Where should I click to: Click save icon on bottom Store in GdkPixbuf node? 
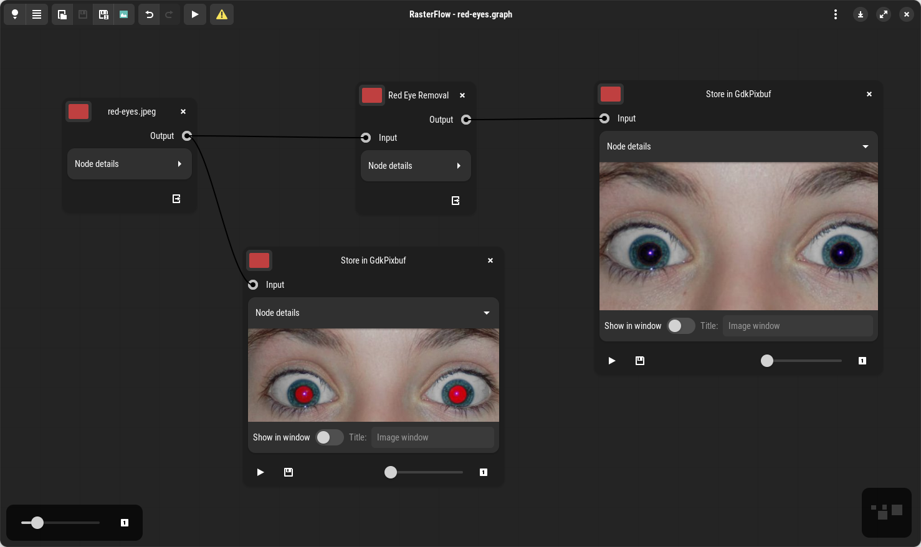[x=289, y=472]
